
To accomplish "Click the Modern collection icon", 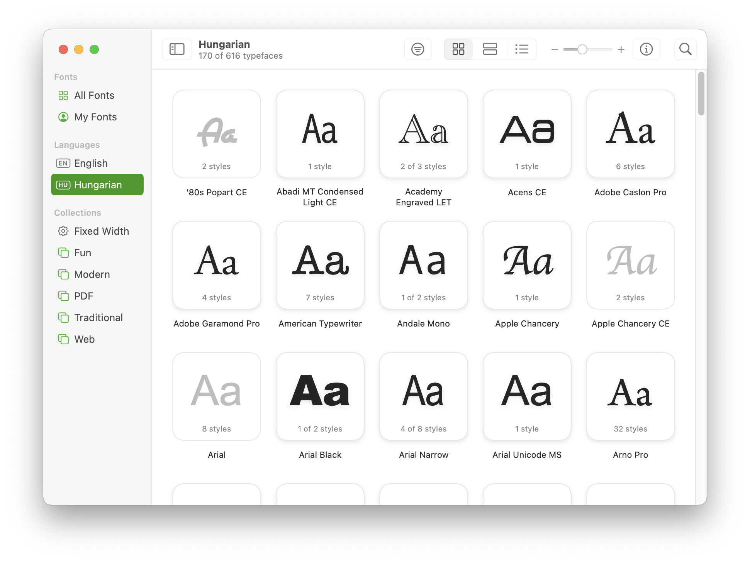I will 63,274.
